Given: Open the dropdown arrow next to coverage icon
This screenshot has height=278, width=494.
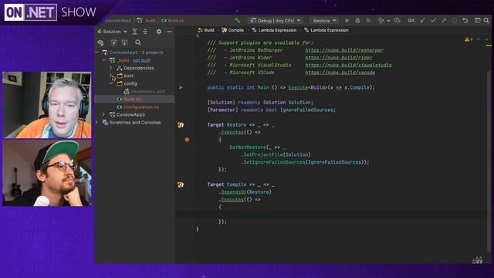Looking at the screenshot, I should click(388, 21).
